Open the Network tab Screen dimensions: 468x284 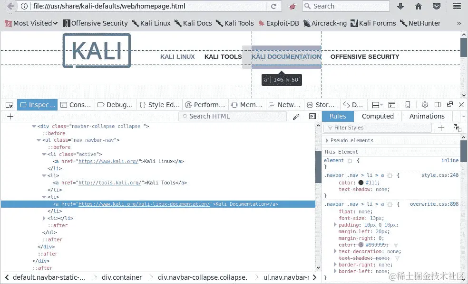[x=284, y=105]
